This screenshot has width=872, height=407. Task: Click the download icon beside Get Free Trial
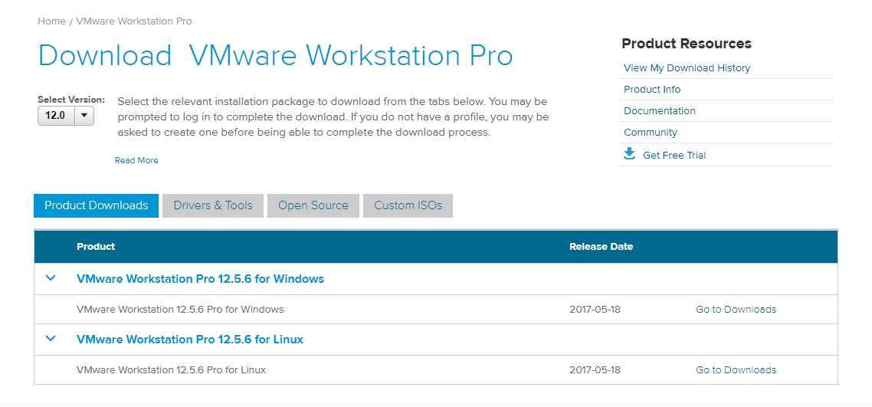pyautogui.click(x=629, y=154)
